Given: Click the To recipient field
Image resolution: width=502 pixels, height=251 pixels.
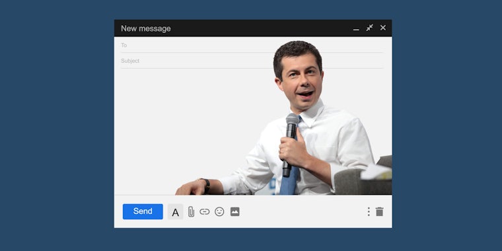Looking at the screenshot, I should pos(252,45).
